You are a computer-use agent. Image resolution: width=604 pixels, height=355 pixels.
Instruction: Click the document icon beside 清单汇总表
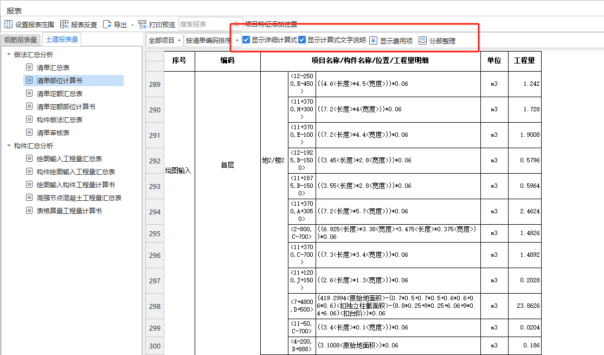click(29, 67)
